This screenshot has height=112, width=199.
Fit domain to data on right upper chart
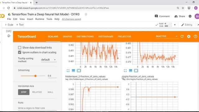point(136,71)
